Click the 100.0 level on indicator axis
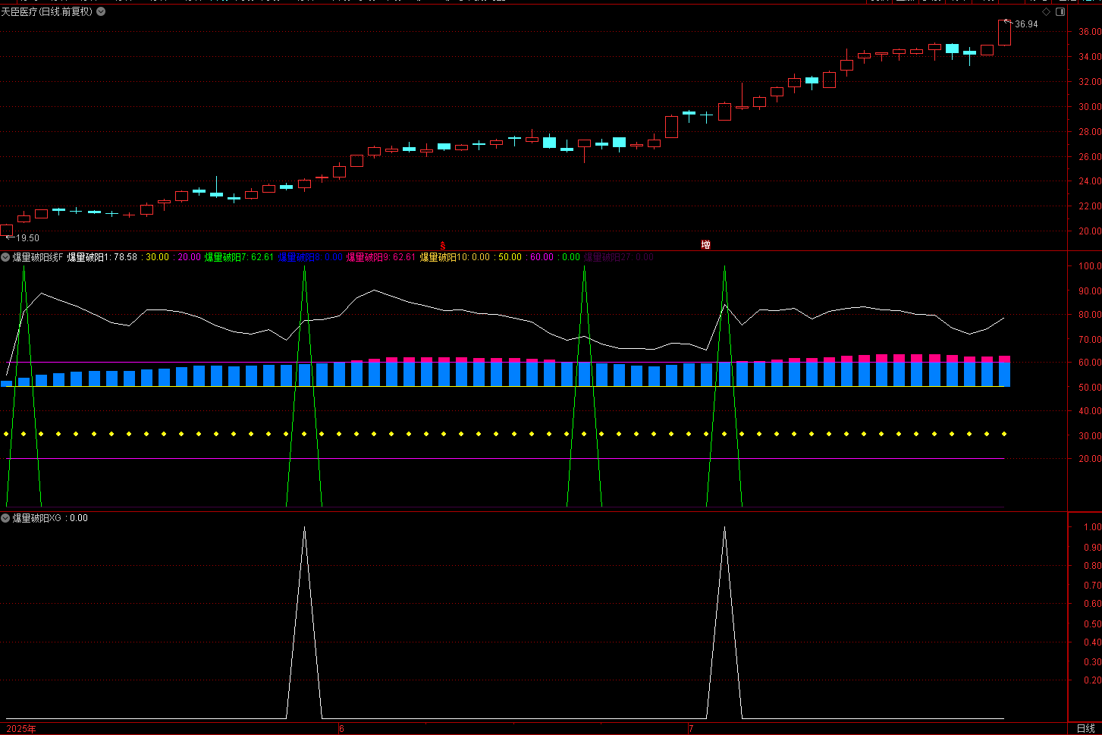This screenshot has height=735, width=1102. pyautogui.click(x=1090, y=266)
